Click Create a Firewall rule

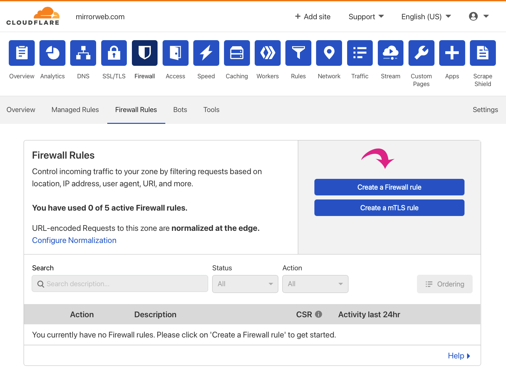[389, 187]
